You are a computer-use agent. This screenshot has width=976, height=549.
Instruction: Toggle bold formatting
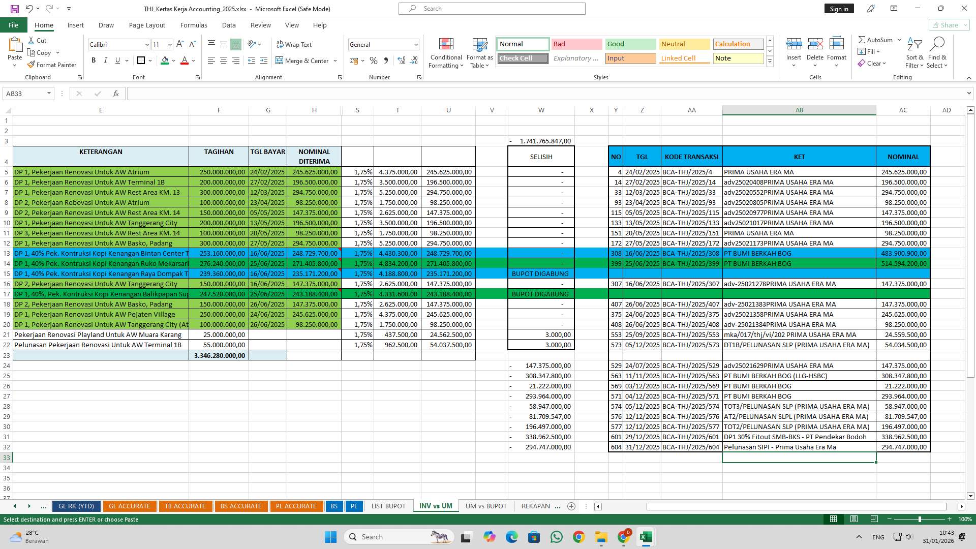(94, 60)
